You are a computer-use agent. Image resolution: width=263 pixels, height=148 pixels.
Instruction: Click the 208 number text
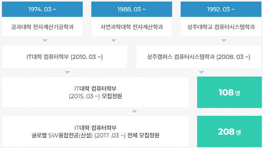[x=226, y=132]
